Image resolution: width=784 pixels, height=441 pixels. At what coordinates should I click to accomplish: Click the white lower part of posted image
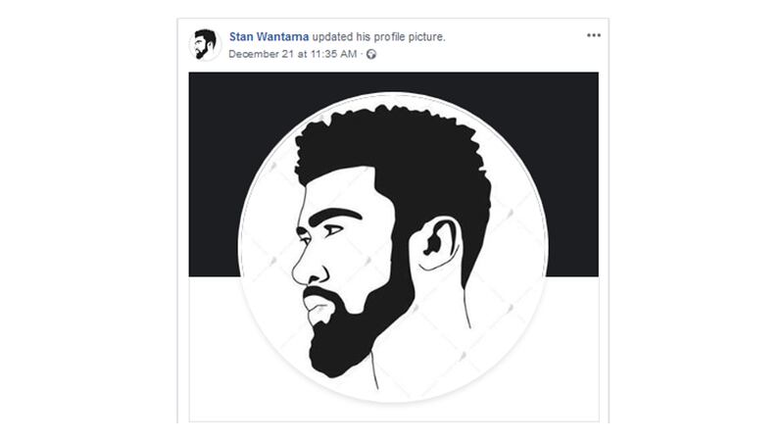(x=570, y=350)
